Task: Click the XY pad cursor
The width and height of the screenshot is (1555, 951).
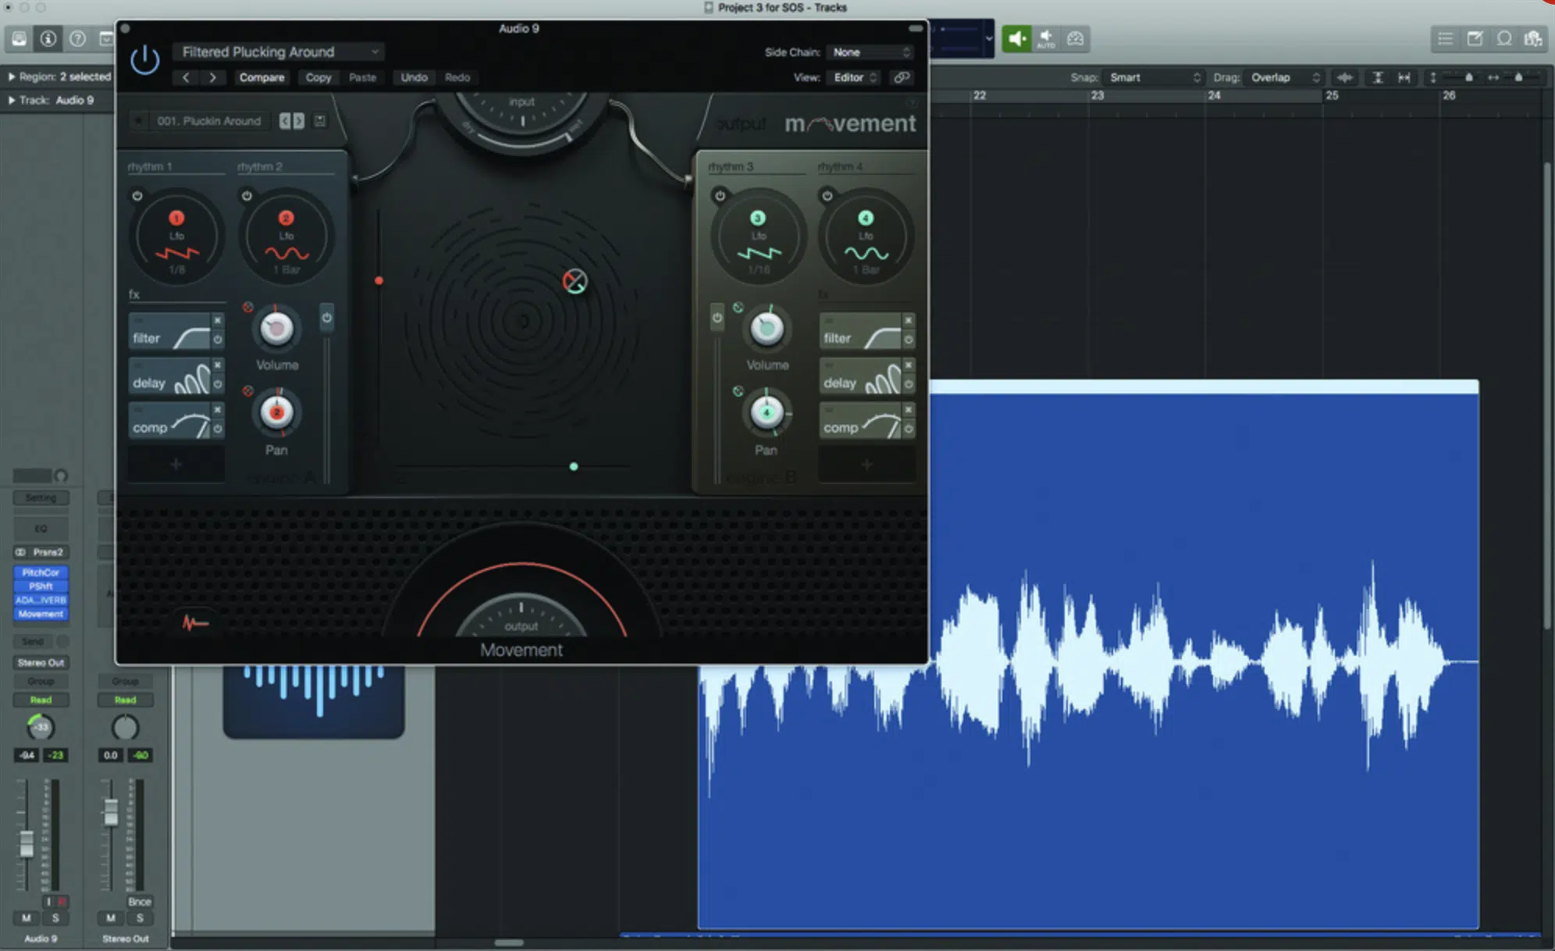Action: pos(575,281)
